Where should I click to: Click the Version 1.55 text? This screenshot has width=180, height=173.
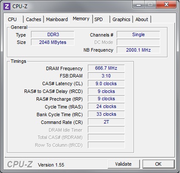coord(51,165)
